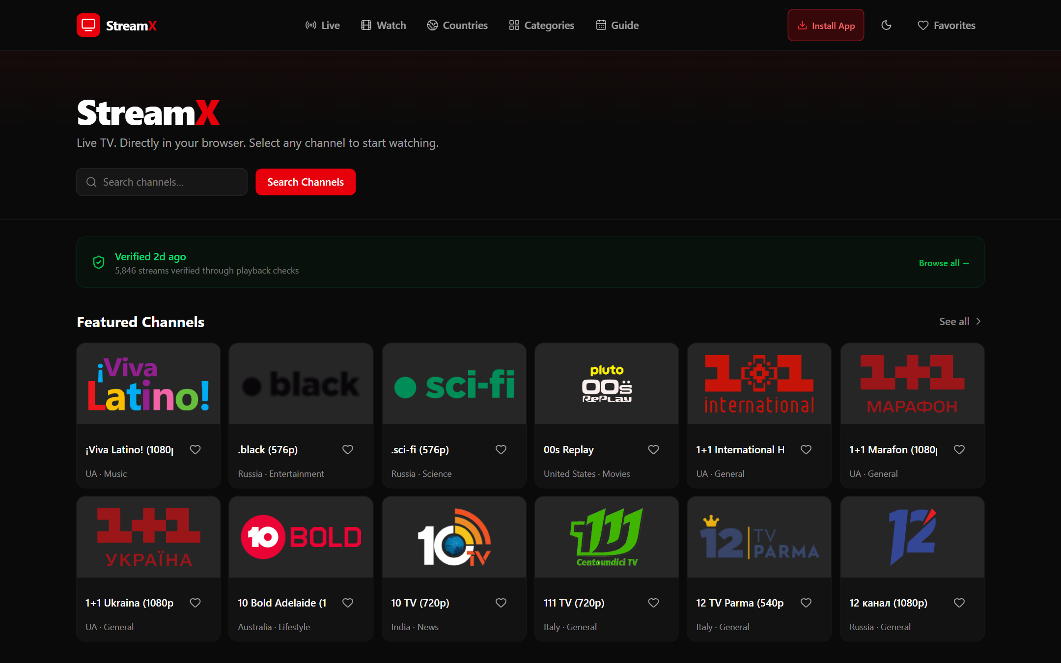
Task: Favorite the 1+1 International channel
Action: (806, 449)
